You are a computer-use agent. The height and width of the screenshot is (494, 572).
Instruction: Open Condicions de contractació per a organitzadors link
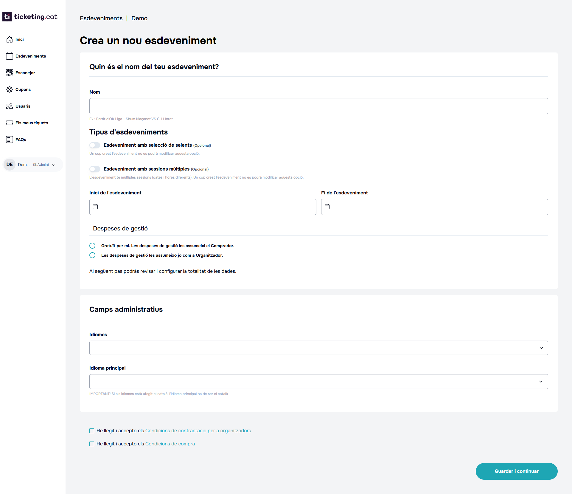tap(198, 430)
